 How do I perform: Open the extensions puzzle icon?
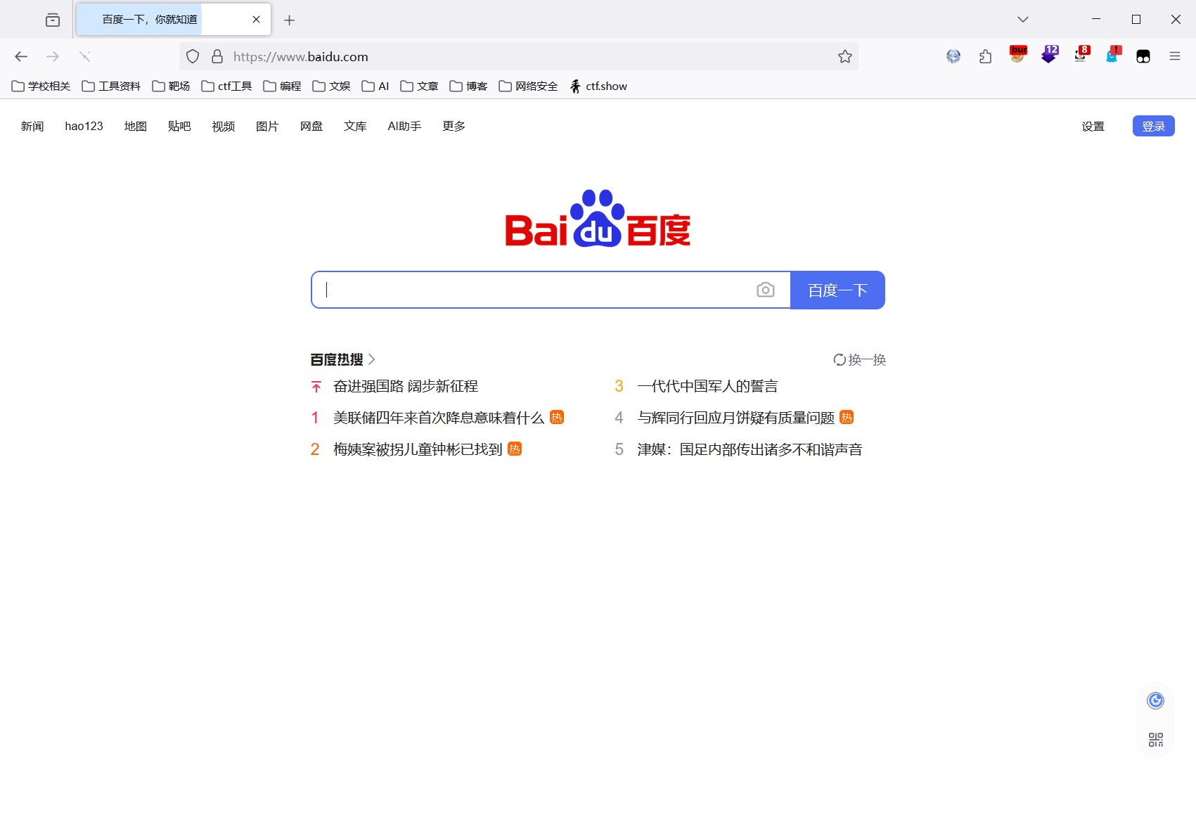(985, 56)
